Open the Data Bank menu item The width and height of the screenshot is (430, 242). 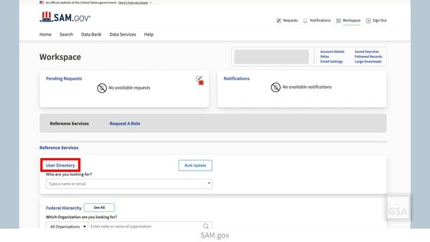[x=91, y=34]
